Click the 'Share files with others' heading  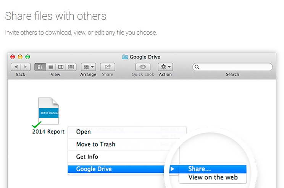(x=56, y=16)
